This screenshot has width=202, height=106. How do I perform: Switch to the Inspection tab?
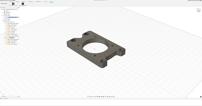(31, 2)
